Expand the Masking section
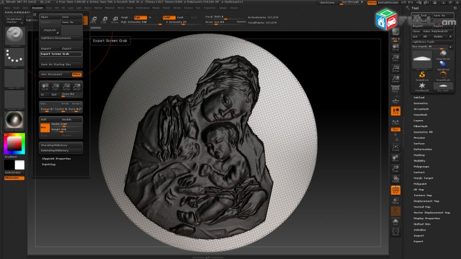 pyautogui.click(x=419, y=155)
